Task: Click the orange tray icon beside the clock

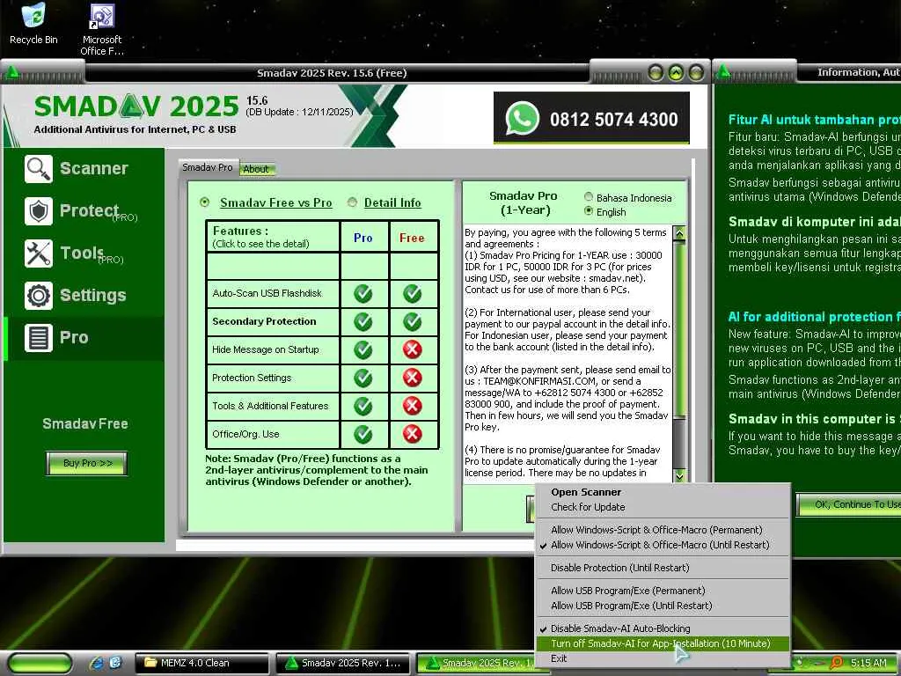Action: tap(837, 663)
